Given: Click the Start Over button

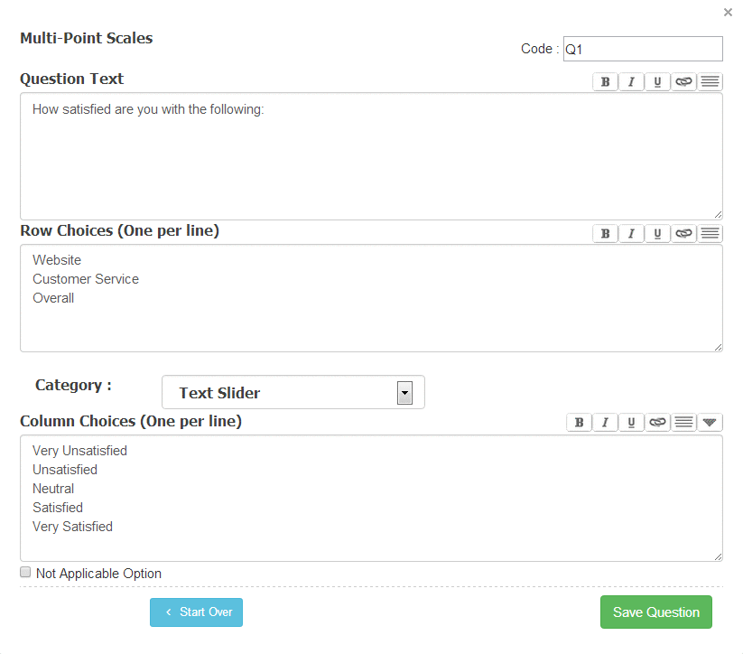Looking at the screenshot, I should pyautogui.click(x=196, y=612).
